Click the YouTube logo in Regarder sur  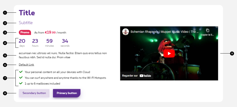pos(145,76)
